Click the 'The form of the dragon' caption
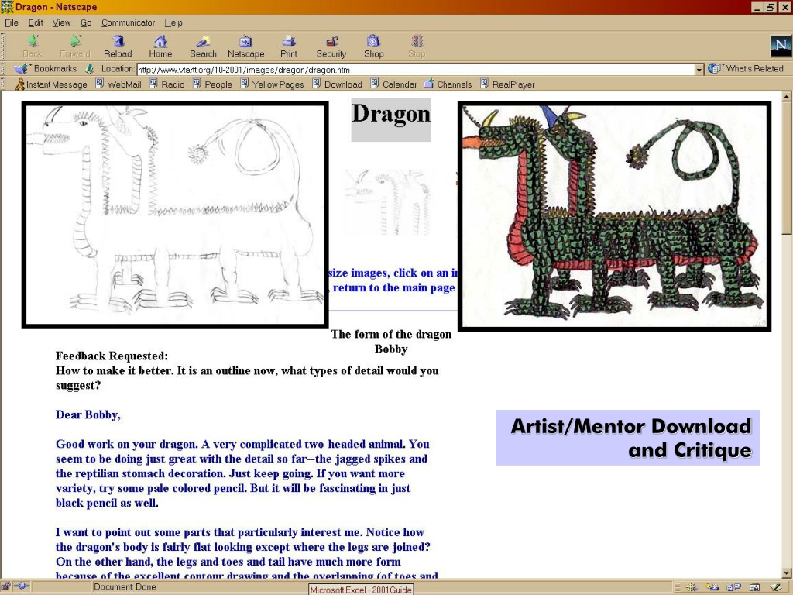Image resolution: width=793 pixels, height=595 pixels. 391,334
